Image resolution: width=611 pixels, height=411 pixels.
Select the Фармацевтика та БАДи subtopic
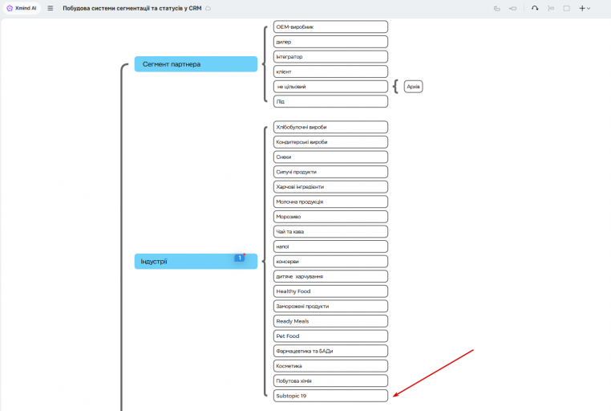[x=330, y=351]
